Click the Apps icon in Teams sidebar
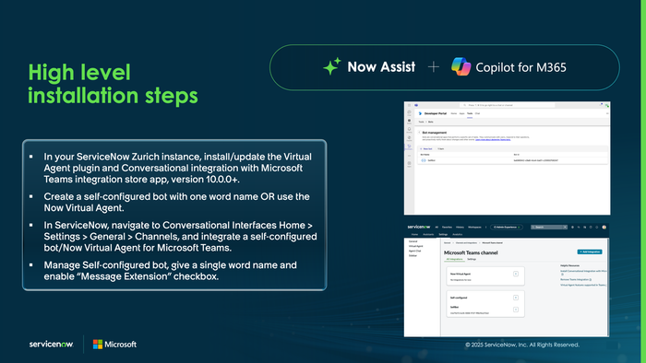This screenshot has width=646, height=363. 409,163
